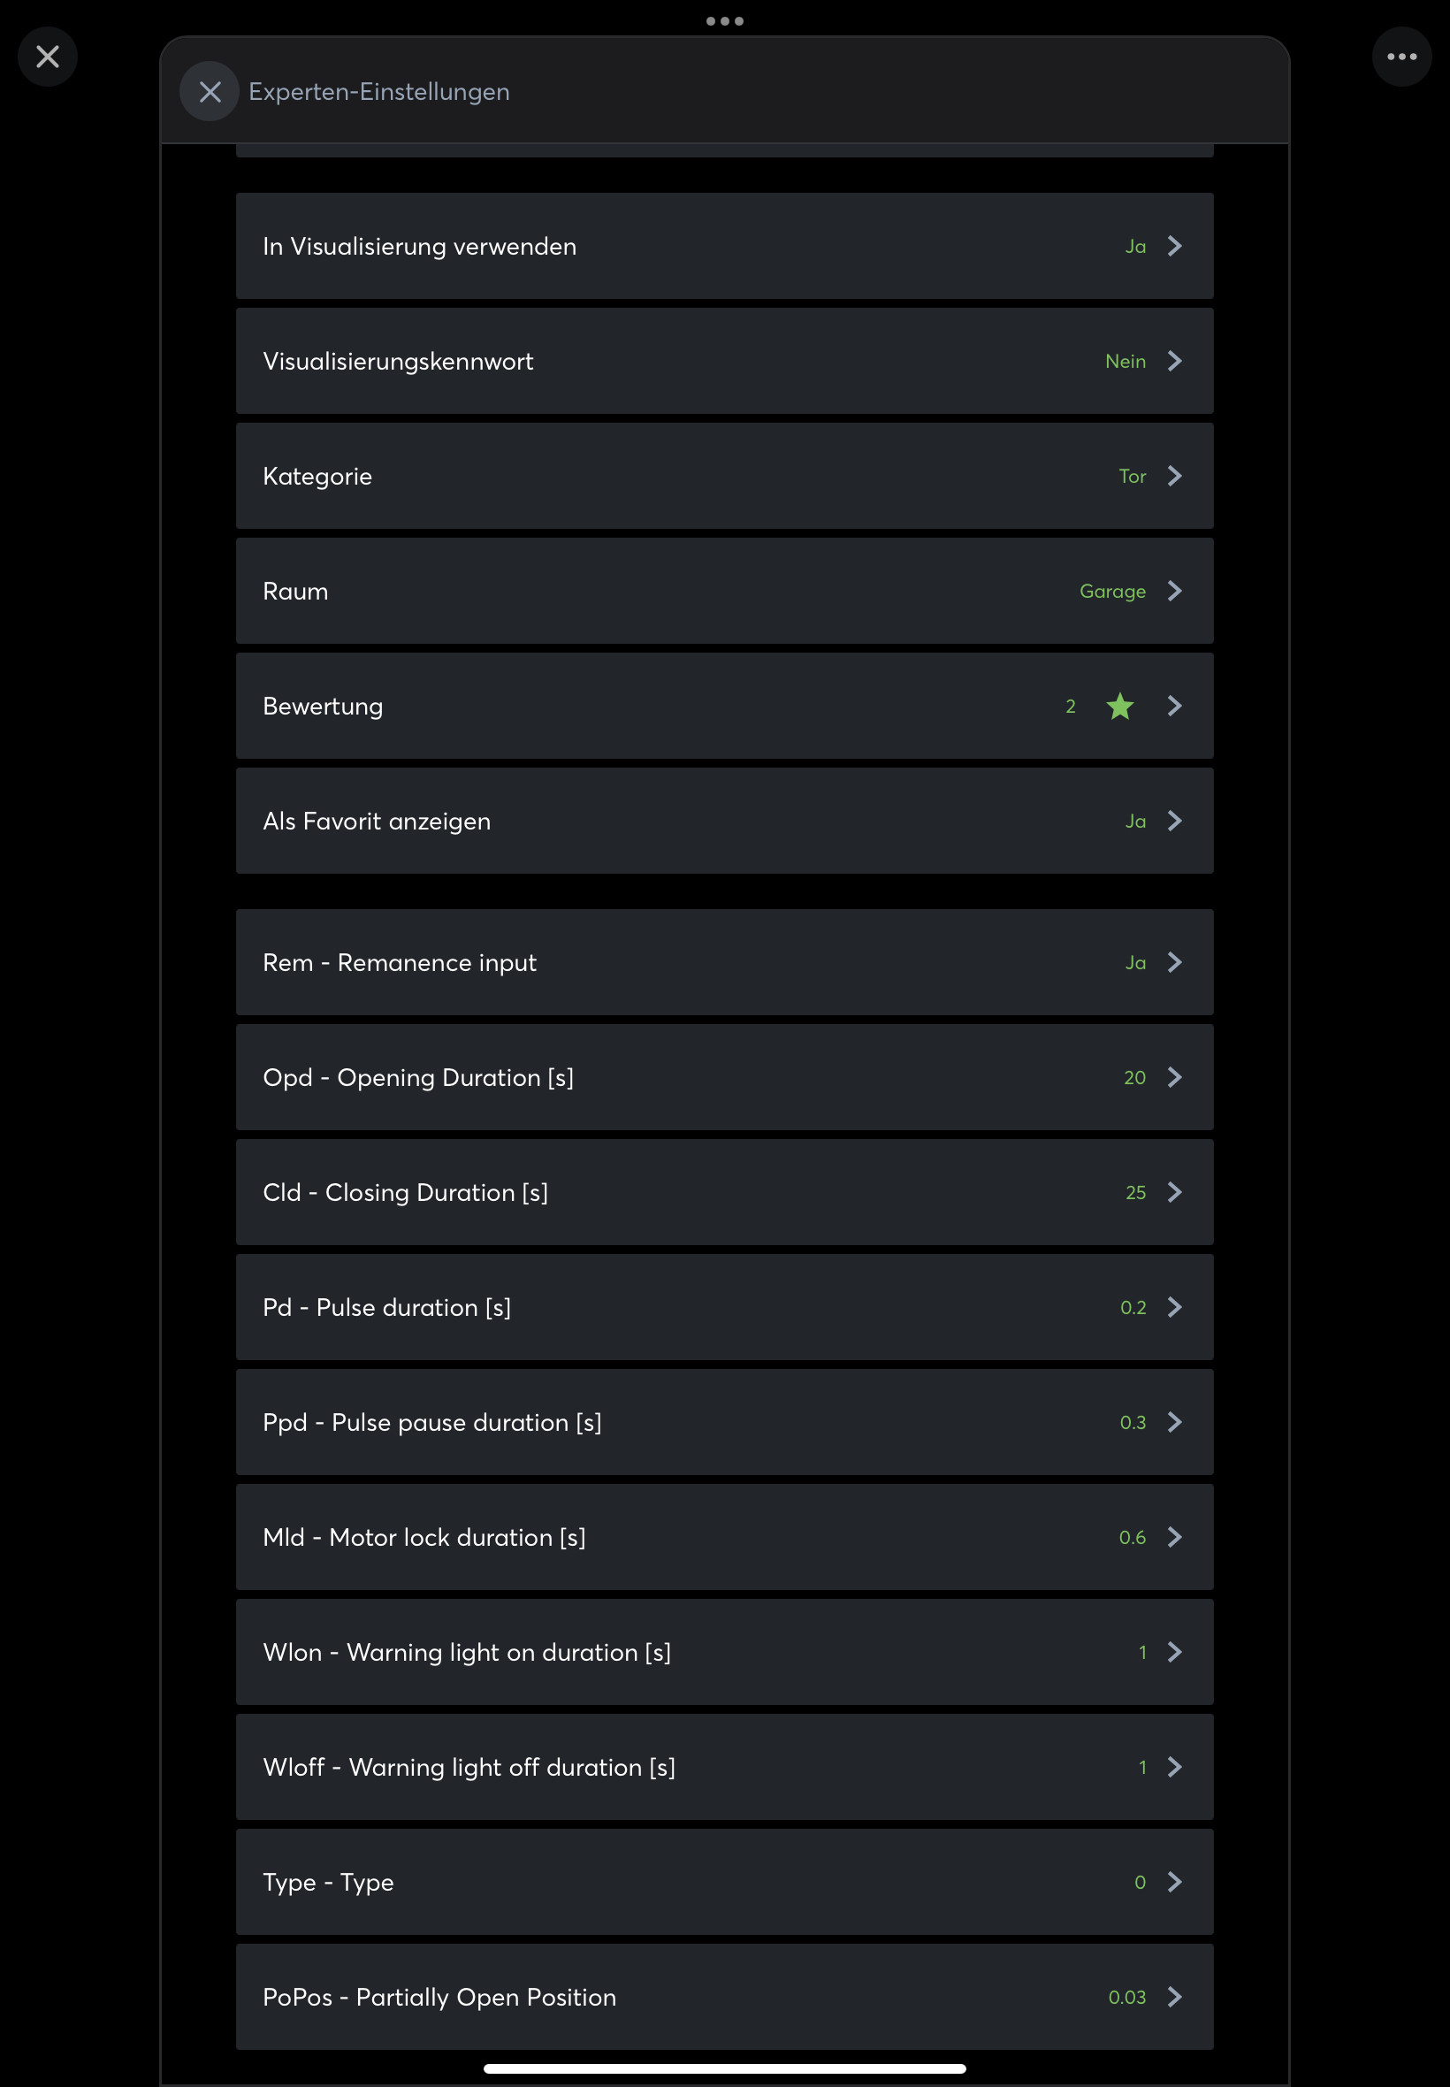Open the three-dot more options menu
This screenshot has height=2087, width=1450.
[1401, 57]
